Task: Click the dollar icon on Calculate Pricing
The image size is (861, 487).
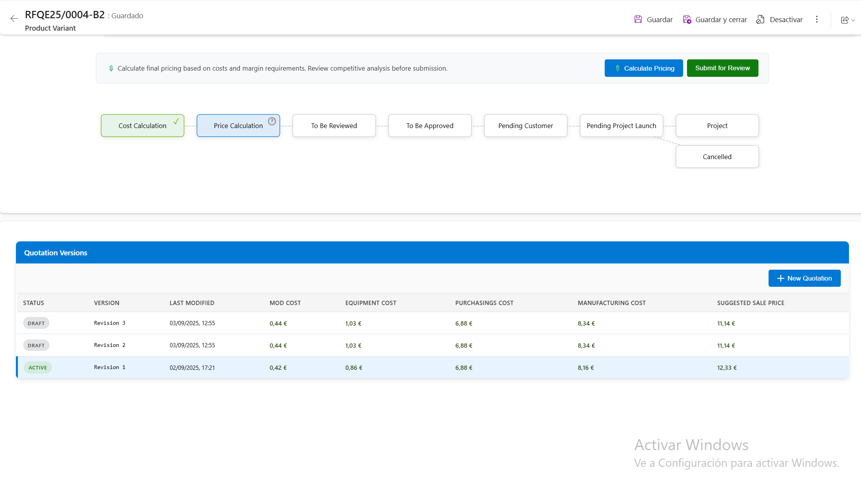Action: pos(617,68)
